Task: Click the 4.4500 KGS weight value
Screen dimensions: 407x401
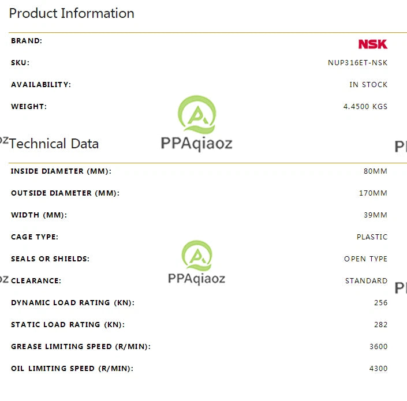Action: 365,107
